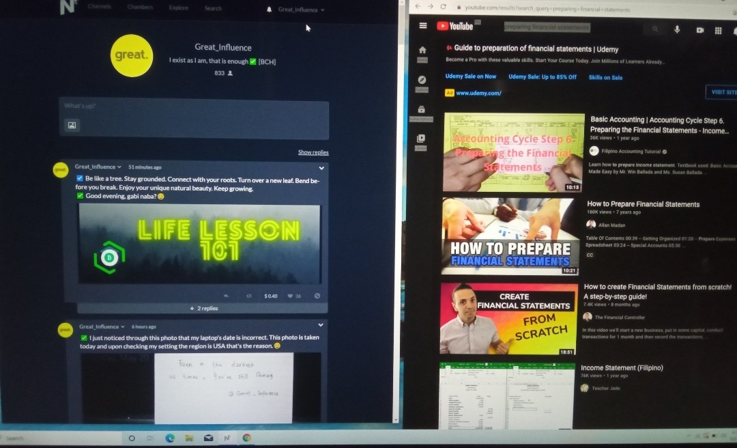This screenshot has width=737, height=448.
Task: Click the What's up? post input field
Action: click(x=194, y=119)
